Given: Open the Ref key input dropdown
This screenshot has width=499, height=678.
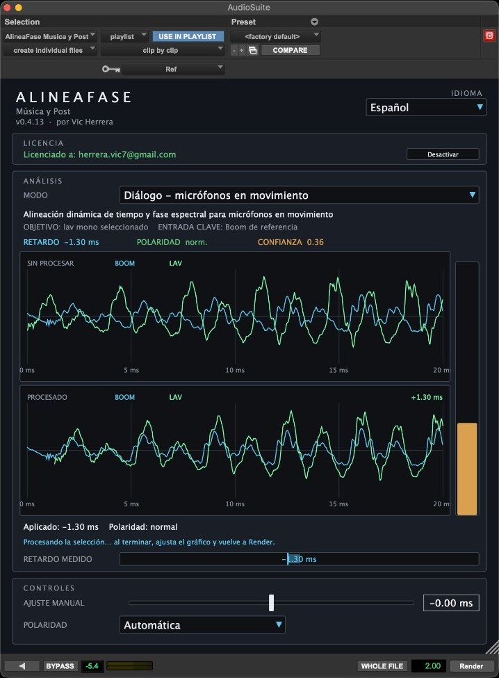Looking at the screenshot, I should click(x=173, y=69).
